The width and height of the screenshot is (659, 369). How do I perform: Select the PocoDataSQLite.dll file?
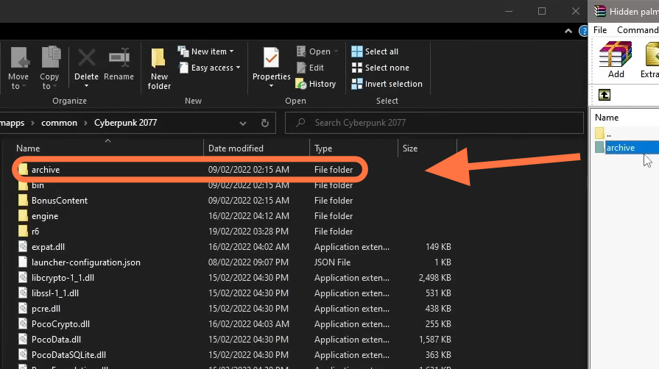(x=233, y=355)
